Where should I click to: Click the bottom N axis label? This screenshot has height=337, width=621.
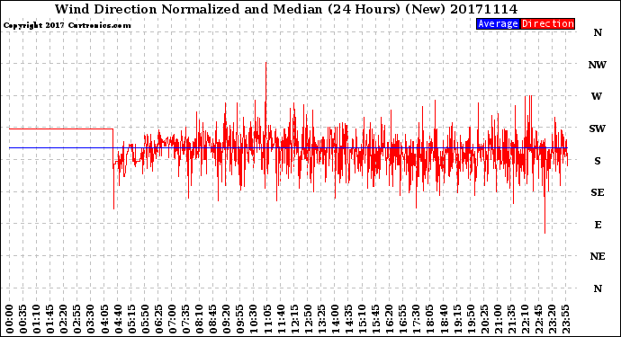[598, 288]
